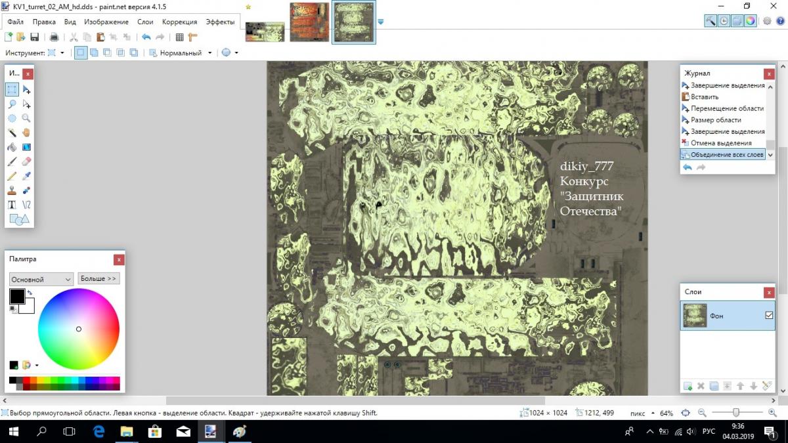This screenshot has width=788, height=443.
Task: Choose Add (union) selection mode
Action: (x=94, y=53)
